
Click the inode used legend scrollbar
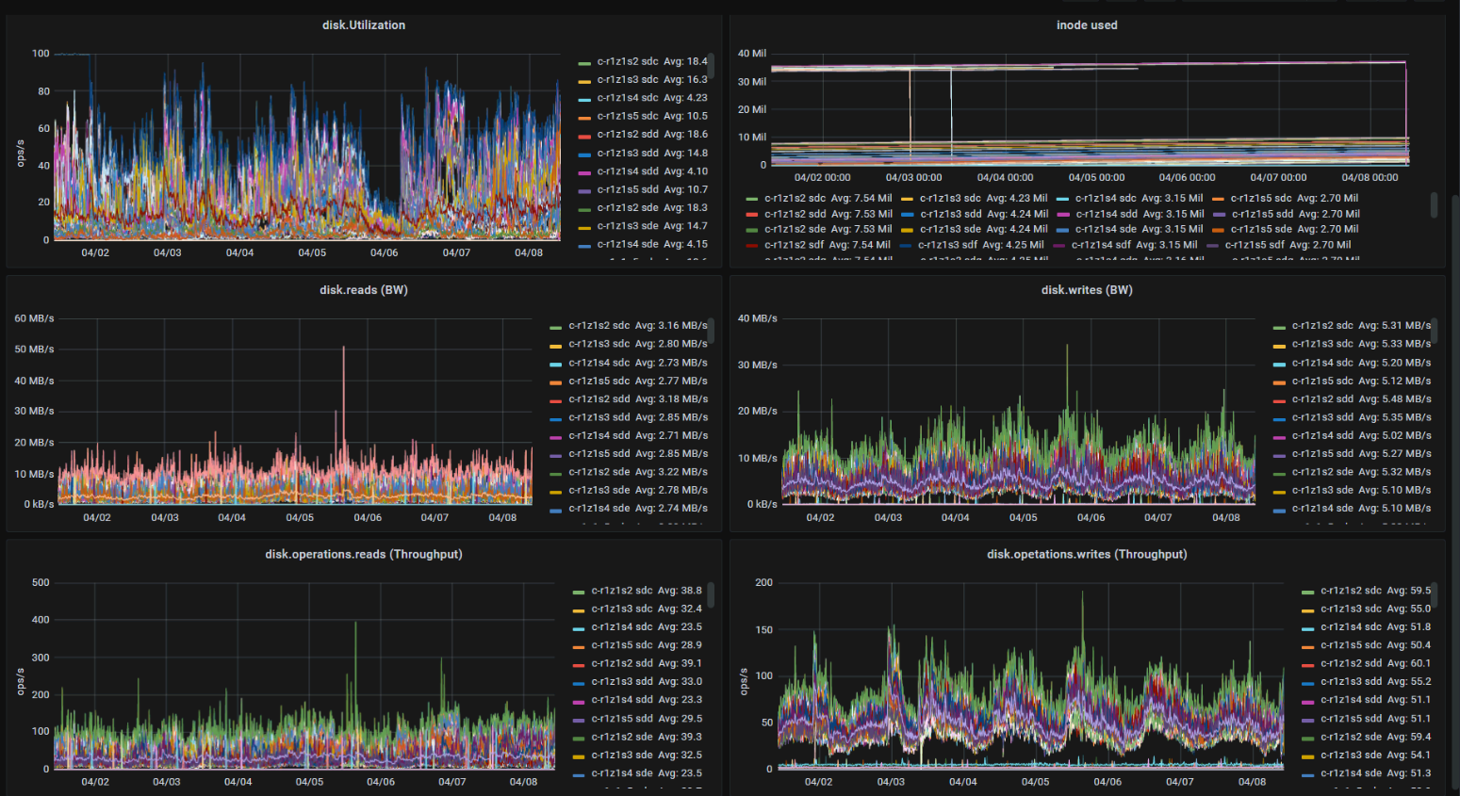click(1434, 204)
